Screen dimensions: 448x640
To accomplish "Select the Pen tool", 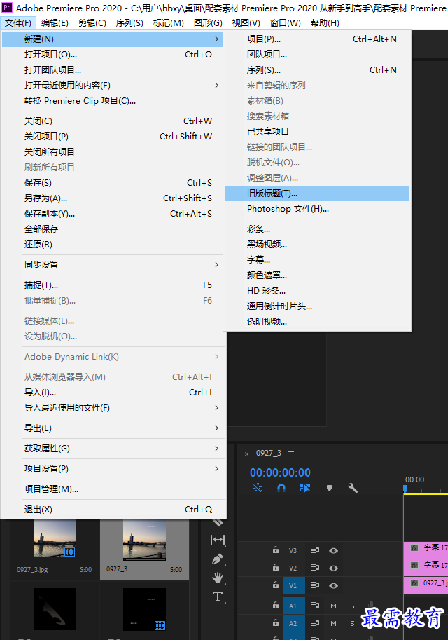I will (x=218, y=559).
